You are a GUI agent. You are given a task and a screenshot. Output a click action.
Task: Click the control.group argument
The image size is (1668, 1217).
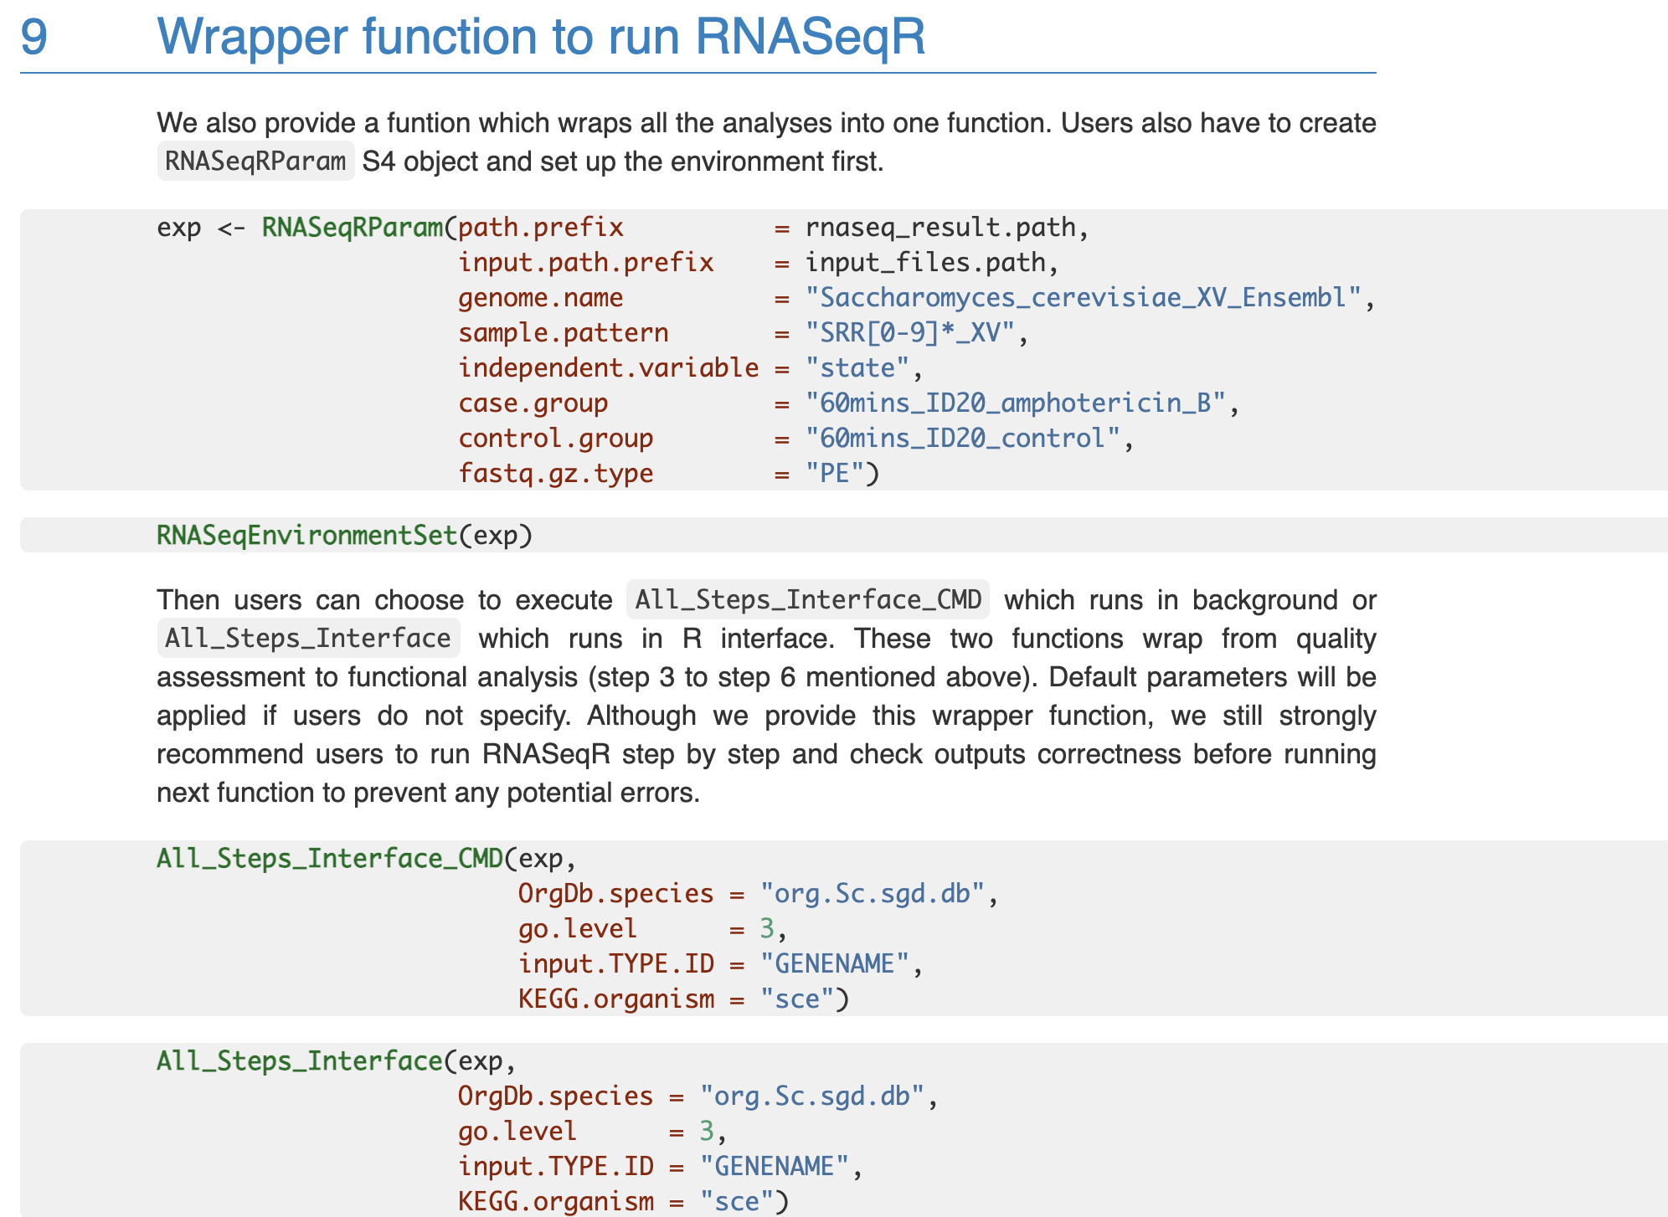(556, 439)
